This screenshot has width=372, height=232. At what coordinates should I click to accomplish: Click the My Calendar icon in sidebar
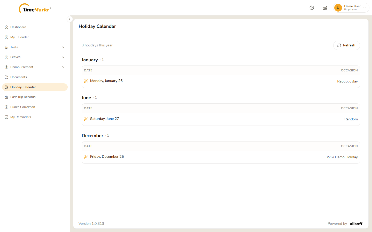point(6,37)
